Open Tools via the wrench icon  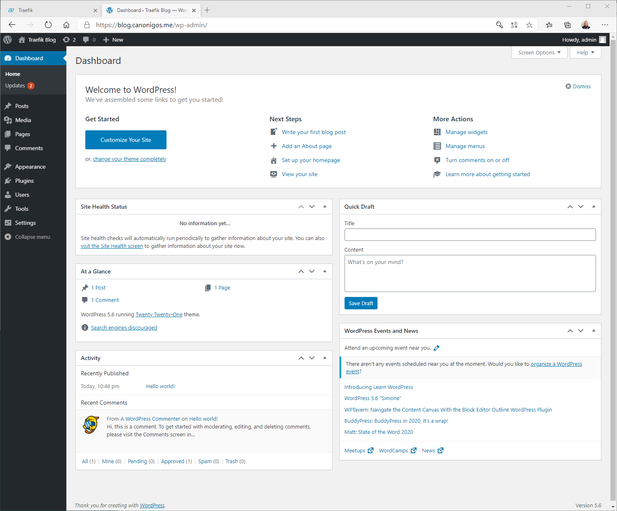[8, 208]
